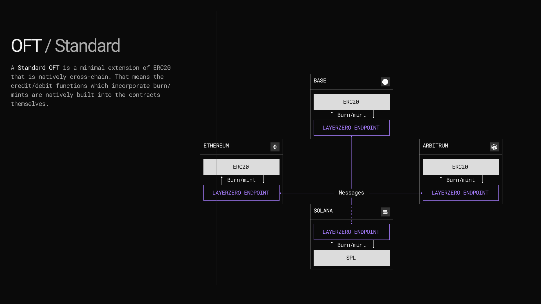
Task: Toggle the Burn/mint arrows under Base ERC20
Action: pyautogui.click(x=351, y=115)
